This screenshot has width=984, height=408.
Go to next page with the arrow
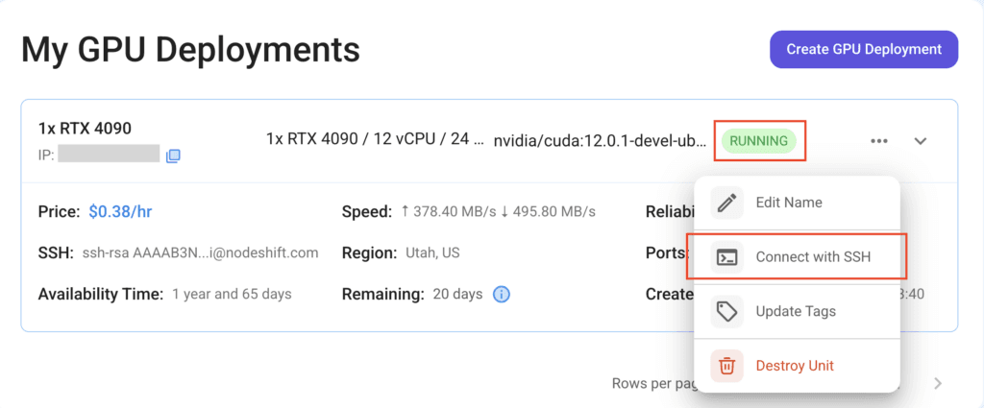tap(938, 384)
